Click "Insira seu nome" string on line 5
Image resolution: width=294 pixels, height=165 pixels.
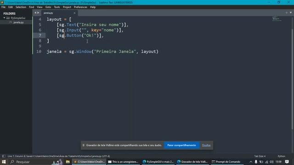click(100, 25)
